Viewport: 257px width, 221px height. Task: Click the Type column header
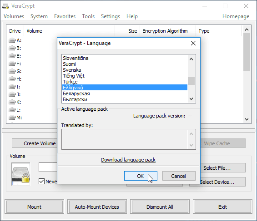pyautogui.click(x=218, y=31)
